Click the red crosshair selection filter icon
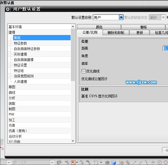168x165 pixels. (x=73, y=163)
